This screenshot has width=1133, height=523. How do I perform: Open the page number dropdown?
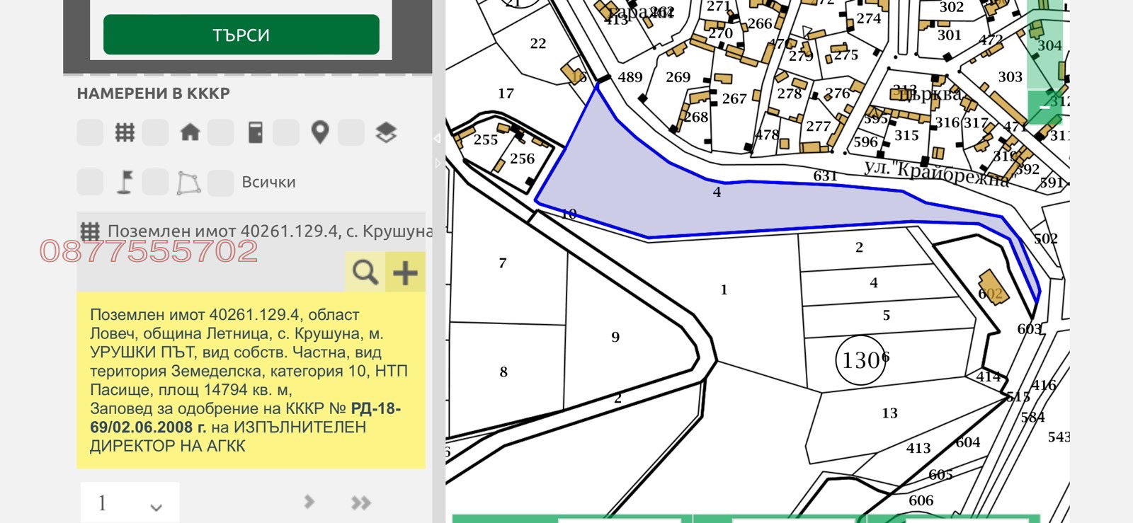coord(130,503)
